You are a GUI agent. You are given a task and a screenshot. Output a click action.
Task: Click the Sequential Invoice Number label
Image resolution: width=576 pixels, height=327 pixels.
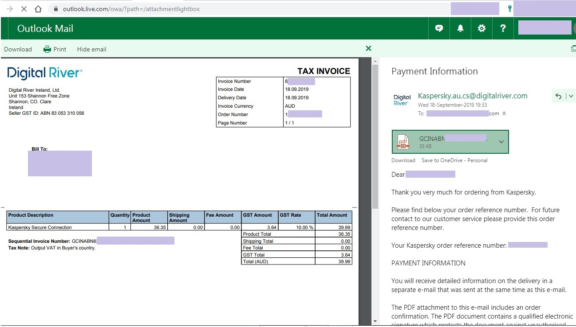coord(39,241)
